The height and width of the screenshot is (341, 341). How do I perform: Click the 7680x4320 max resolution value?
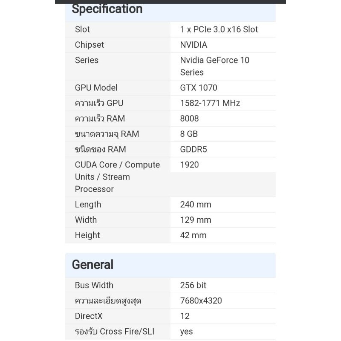pos(201,301)
